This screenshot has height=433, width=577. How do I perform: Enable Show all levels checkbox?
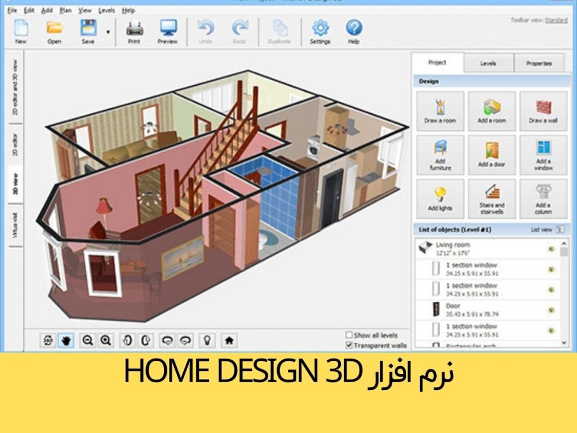click(349, 335)
